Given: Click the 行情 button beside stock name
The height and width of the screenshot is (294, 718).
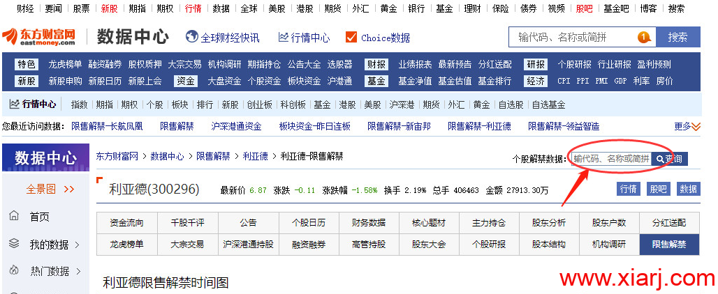Looking at the screenshot, I should pos(629,189).
